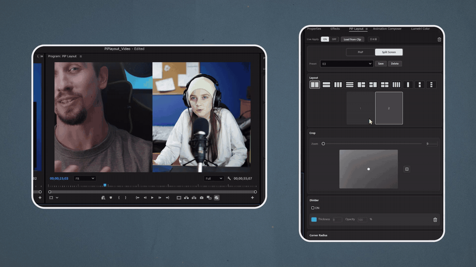Click the Mark In brace icon
The width and height of the screenshot is (476, 267).
point(119,198)
